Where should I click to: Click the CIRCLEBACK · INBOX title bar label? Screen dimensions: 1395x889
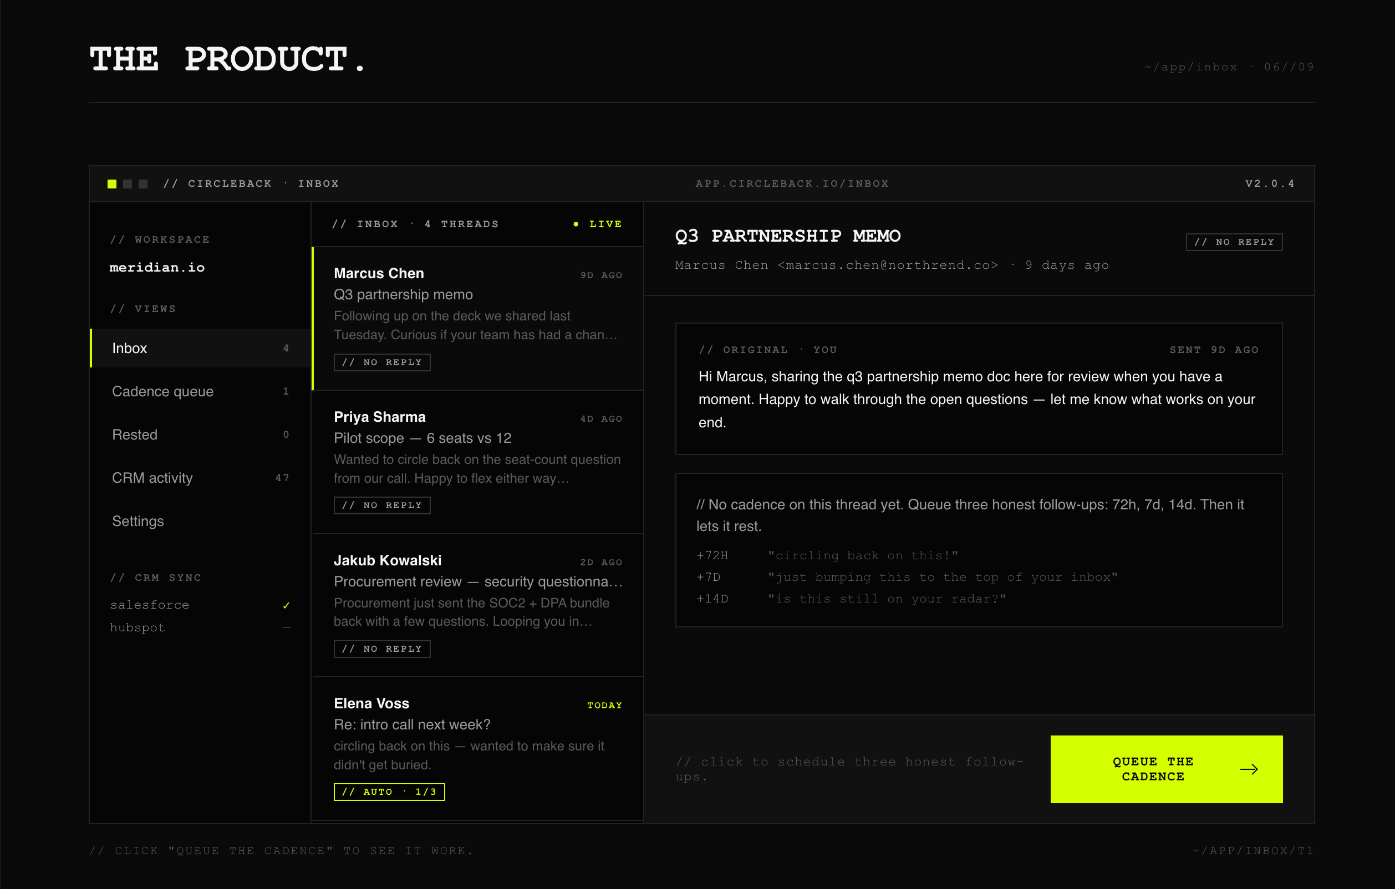click(251, 183)
